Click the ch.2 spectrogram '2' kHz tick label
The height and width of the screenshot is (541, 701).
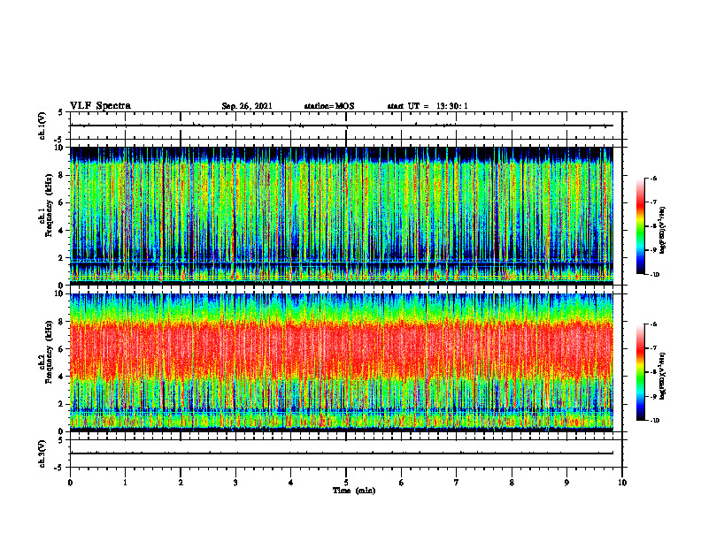62,404
